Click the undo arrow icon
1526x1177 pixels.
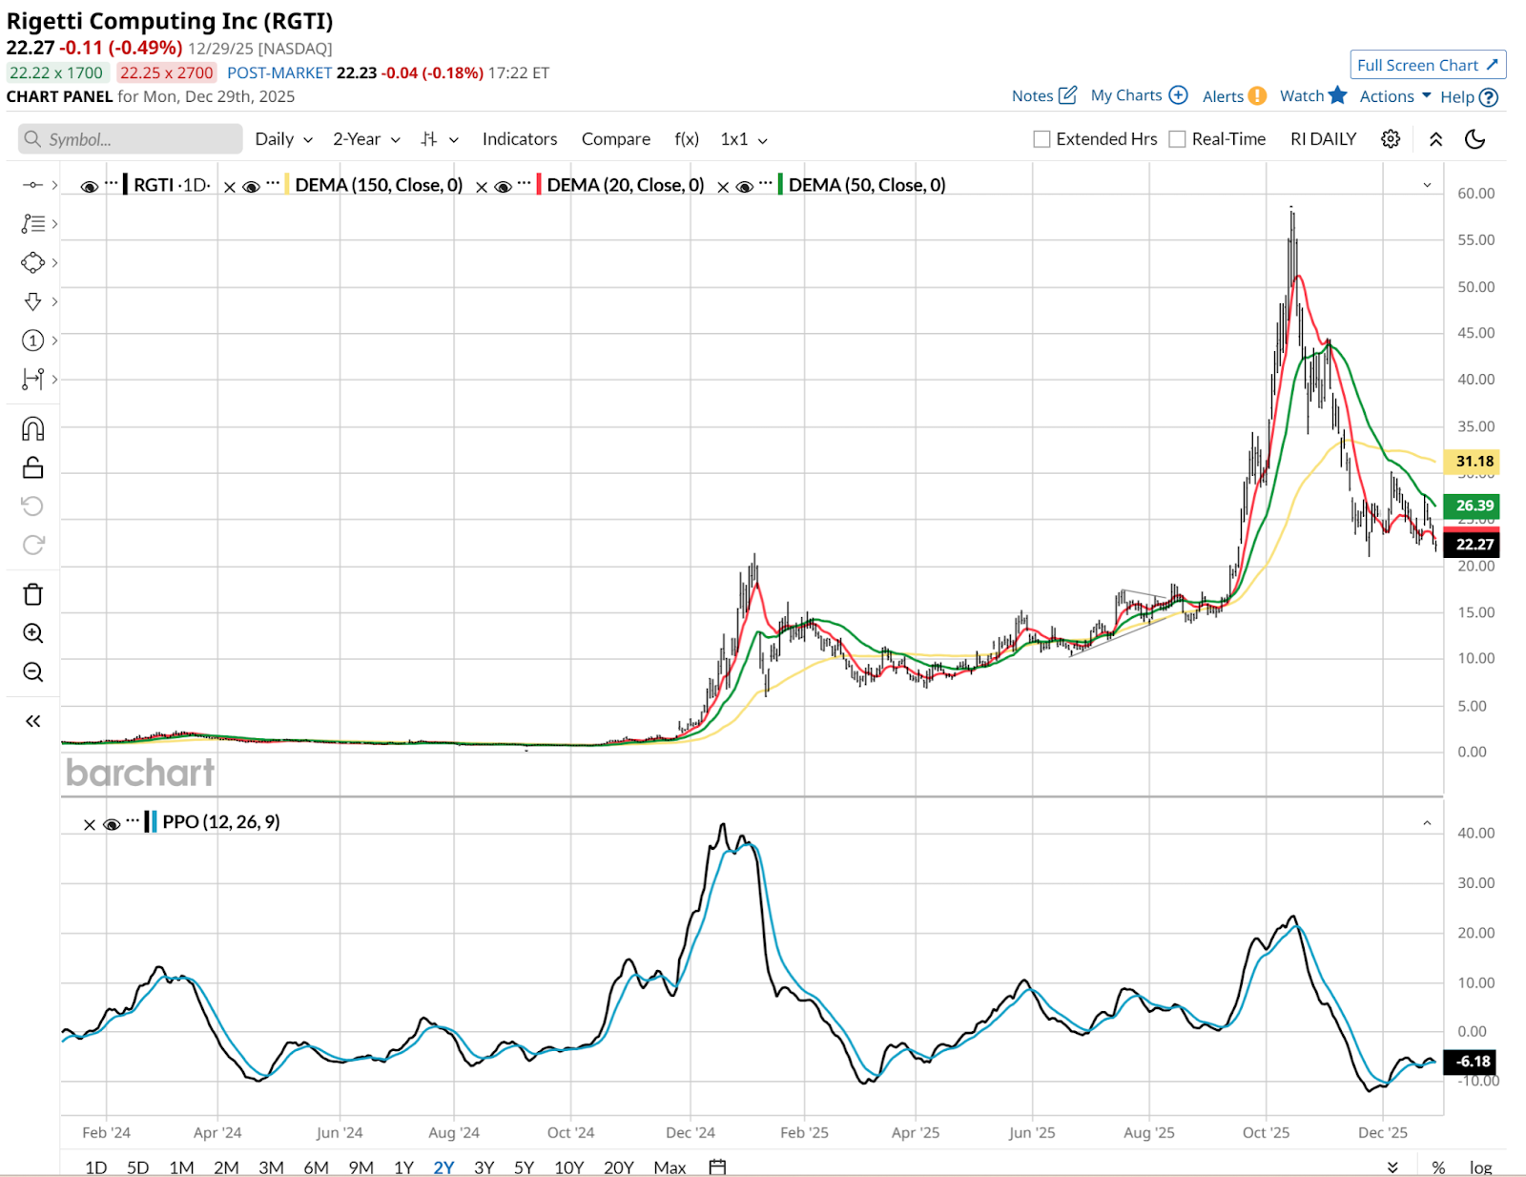click(32, 506)
